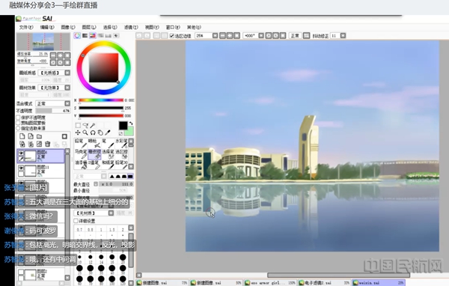Swap foreground and background colors arrow
The height and width of the screenshot is (286, 449).
click(131, 124)
